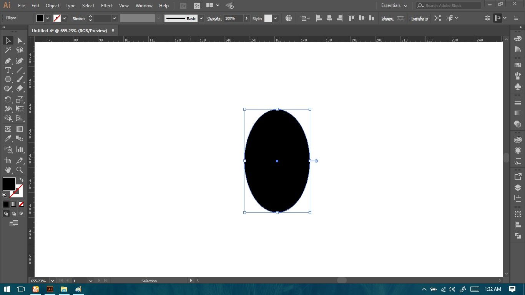The width and height of the screenshot is (525, 295).
Task: Select the Paintbrush tool
Action: point(20,79)
